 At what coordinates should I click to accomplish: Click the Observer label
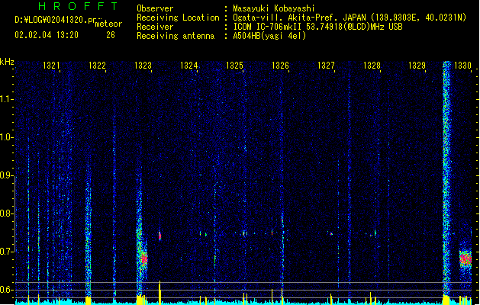[155, 8]
